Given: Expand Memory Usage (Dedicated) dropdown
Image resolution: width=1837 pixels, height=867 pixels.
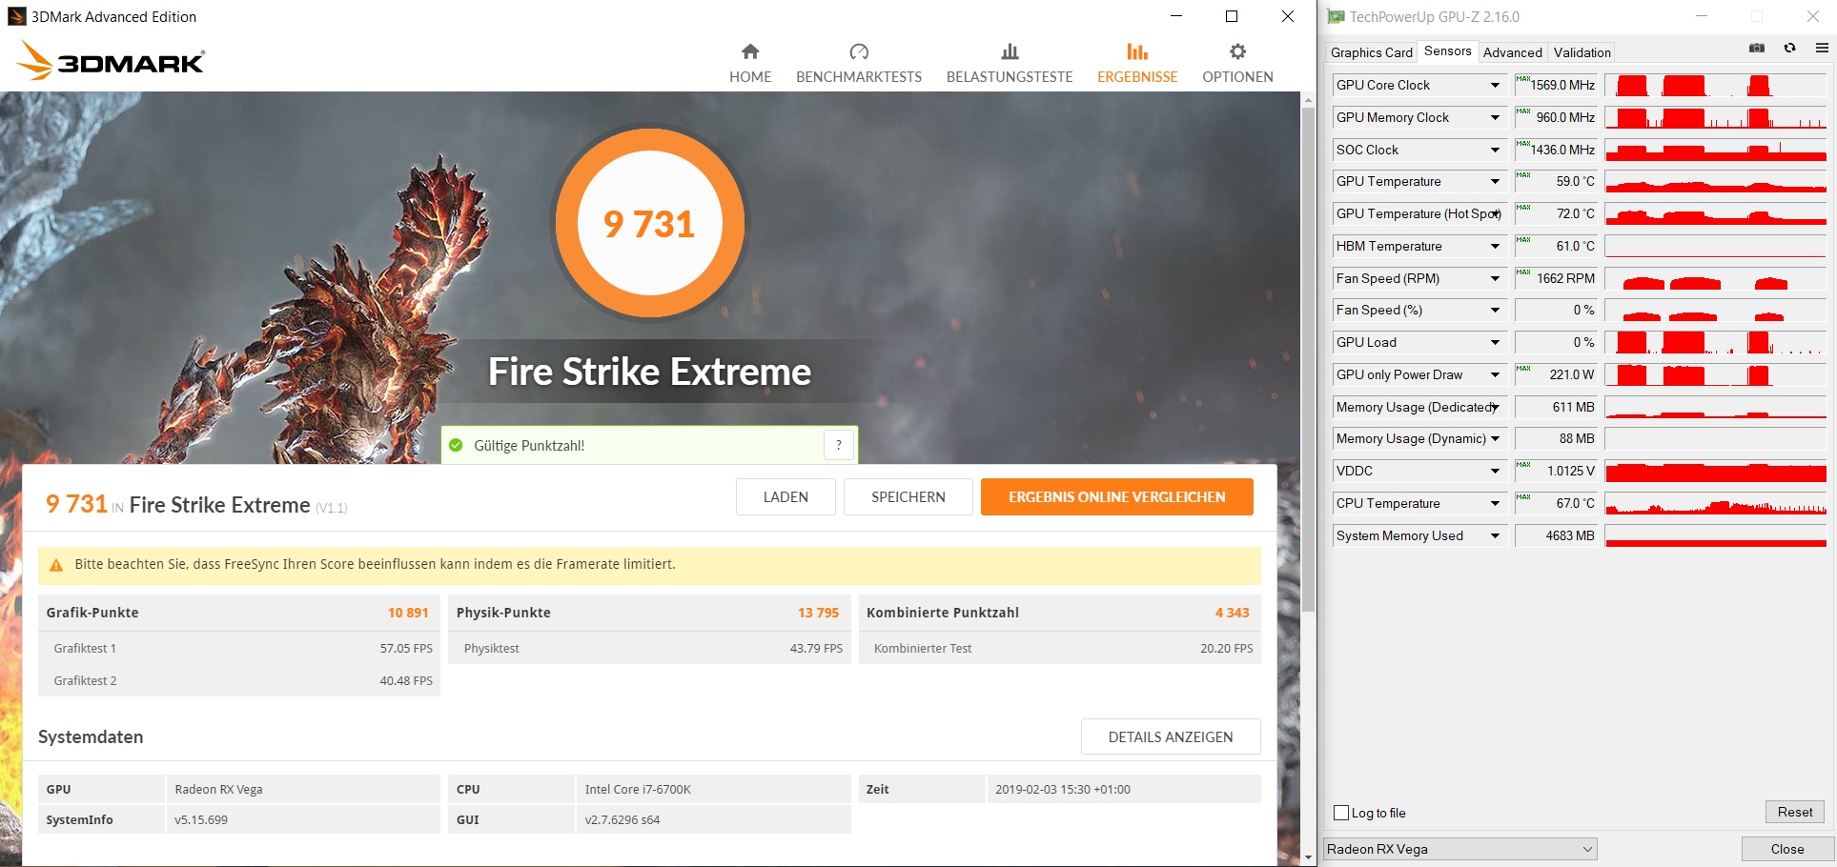Looking at the screenshot, I should coord(1495,408).
